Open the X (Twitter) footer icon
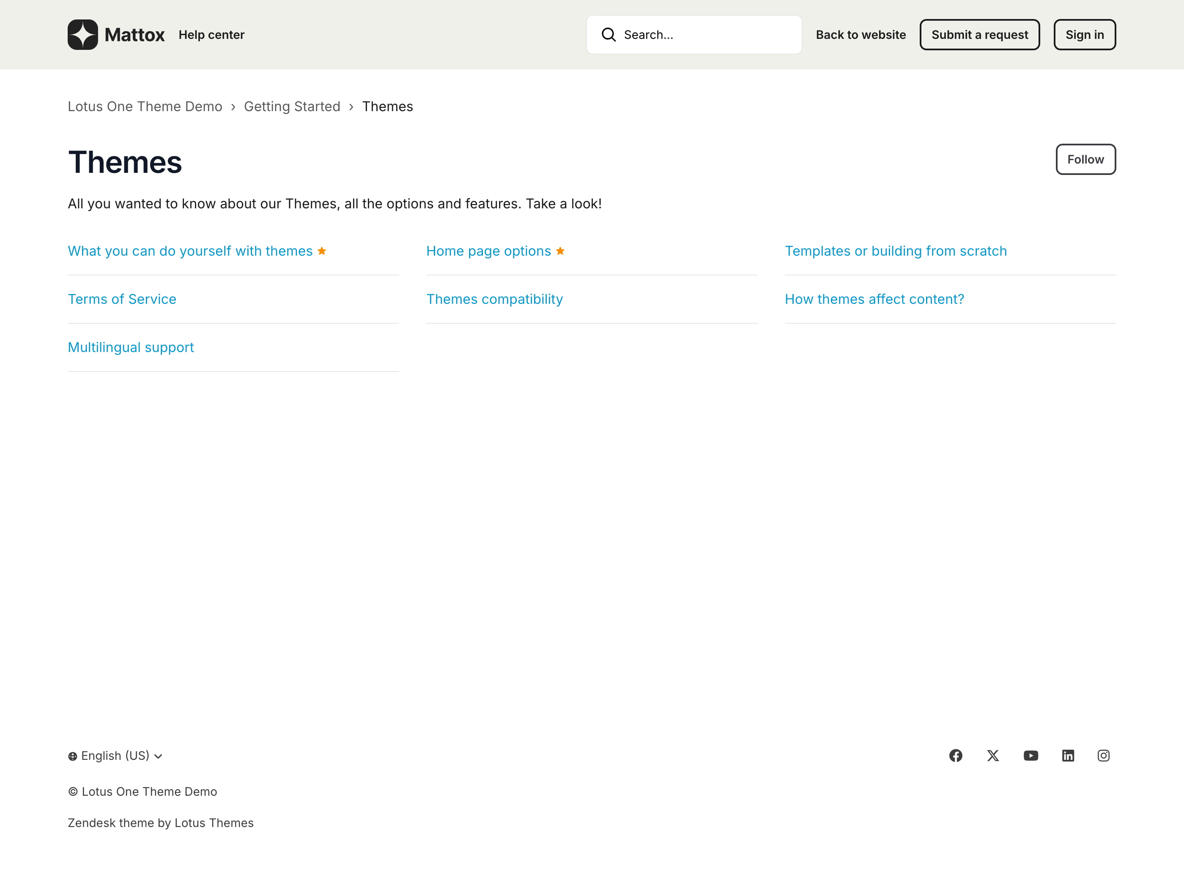Viewport: 1184px width, 879px height. [993, 756]
